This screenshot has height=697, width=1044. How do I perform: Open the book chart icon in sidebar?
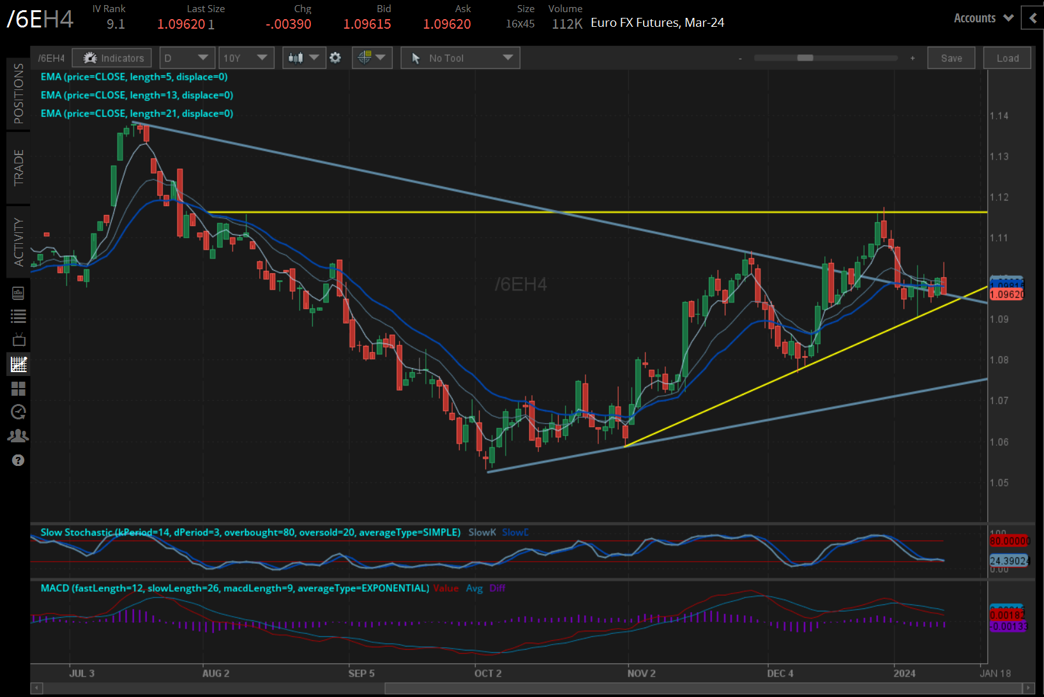click(x=19, y=293)
